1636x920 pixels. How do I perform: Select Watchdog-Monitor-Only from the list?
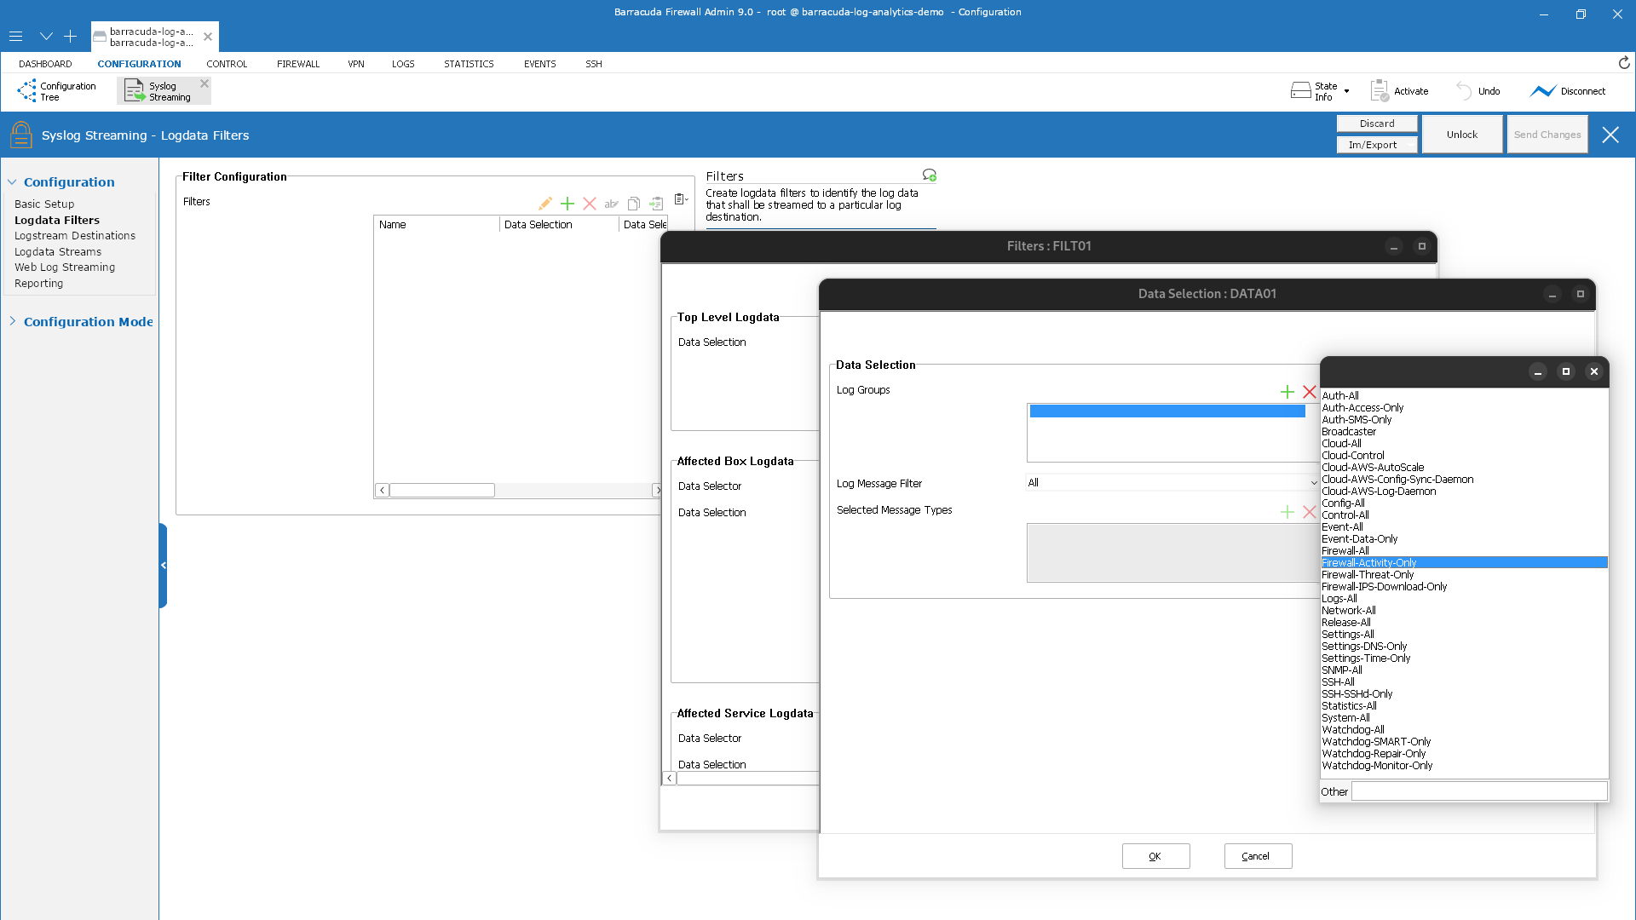[1464, 766]
